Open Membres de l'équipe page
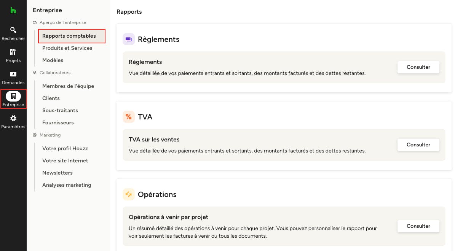 pos(68,86)
